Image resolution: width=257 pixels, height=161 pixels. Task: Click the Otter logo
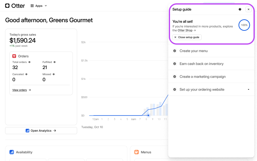pyautogui.click(x=15, y=6)
